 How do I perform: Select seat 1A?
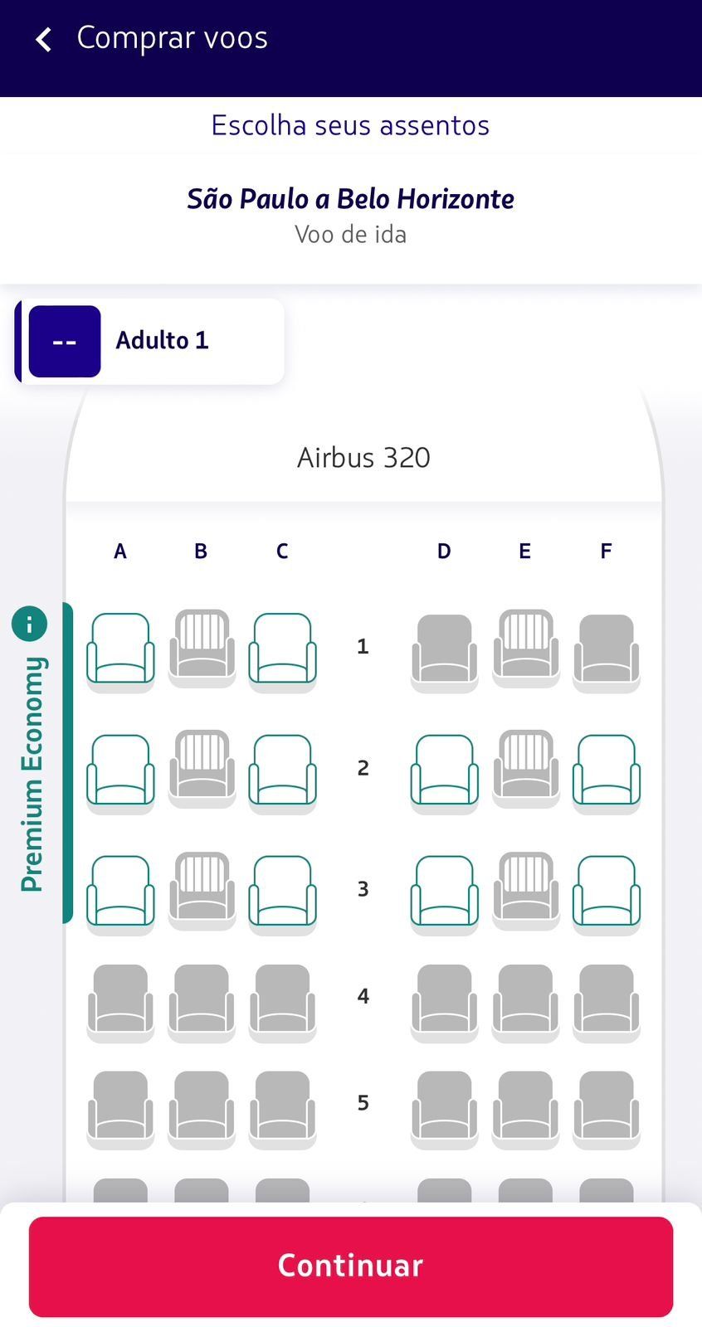pyautogui.click(x=120, y=649)
